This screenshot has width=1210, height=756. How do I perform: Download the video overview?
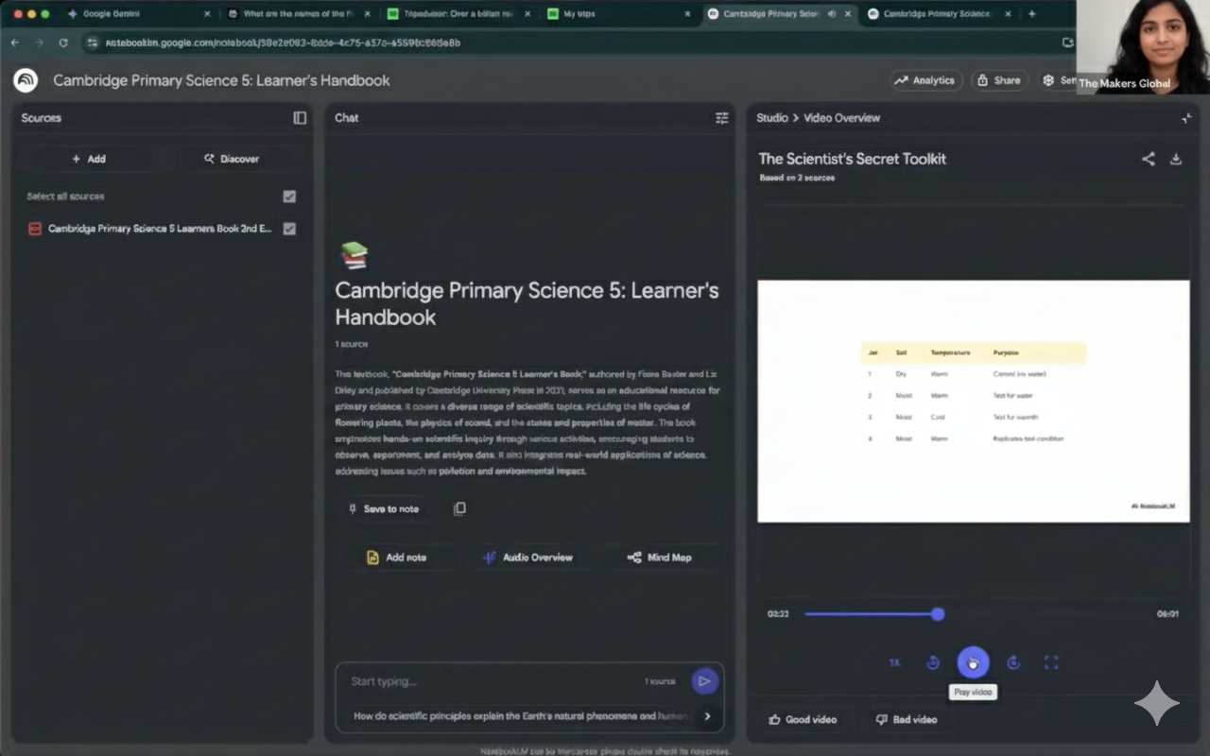click(x=1176, y=159)
